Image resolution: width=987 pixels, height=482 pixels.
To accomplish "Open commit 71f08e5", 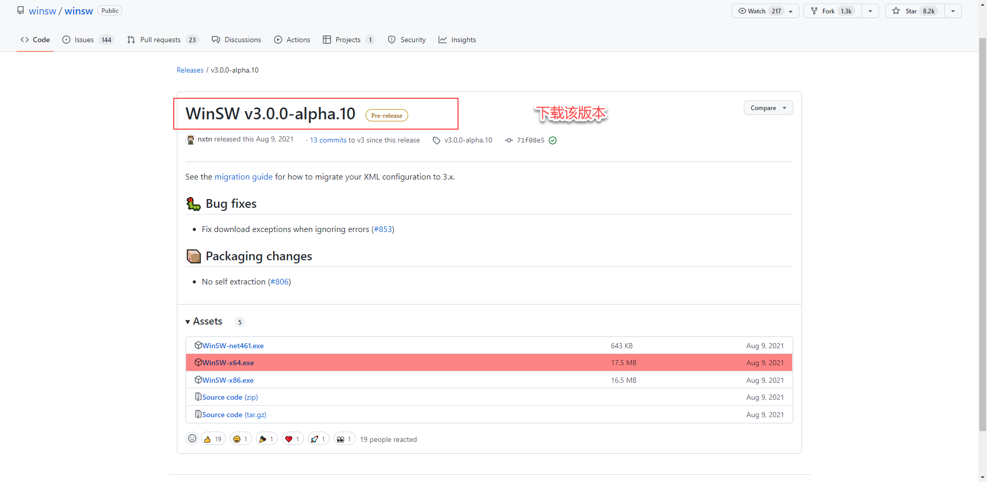I will [531, 140].
